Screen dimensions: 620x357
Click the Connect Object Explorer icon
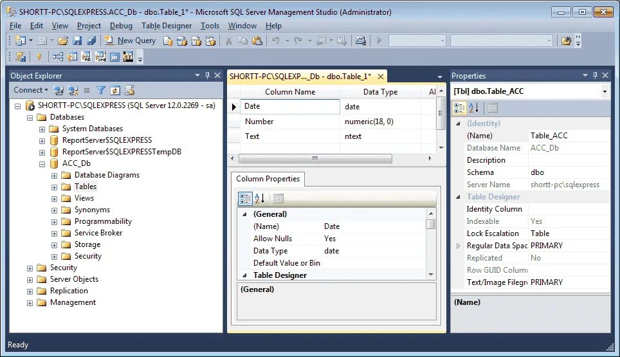pyautogui.click(x=59, y=91)
